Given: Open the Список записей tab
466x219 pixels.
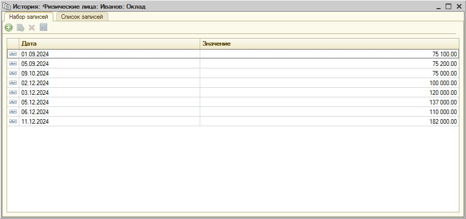Looking at the screenshot, I should point(82,17).
